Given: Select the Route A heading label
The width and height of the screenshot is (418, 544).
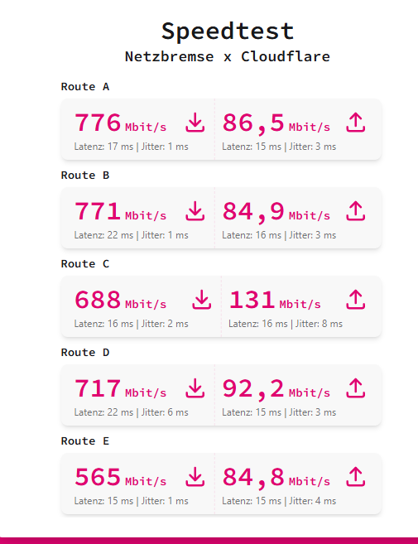Looking at the screenshot, I should point(85,86).
